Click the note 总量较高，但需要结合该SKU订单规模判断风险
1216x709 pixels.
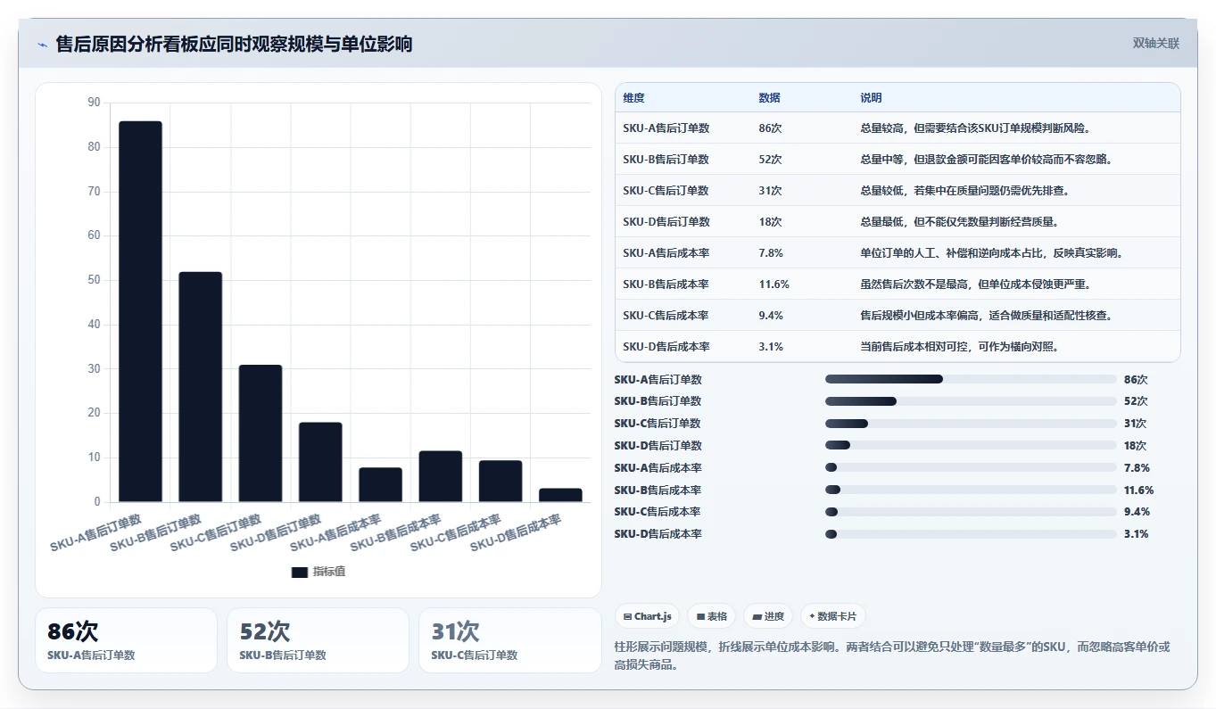coord(975,128)
